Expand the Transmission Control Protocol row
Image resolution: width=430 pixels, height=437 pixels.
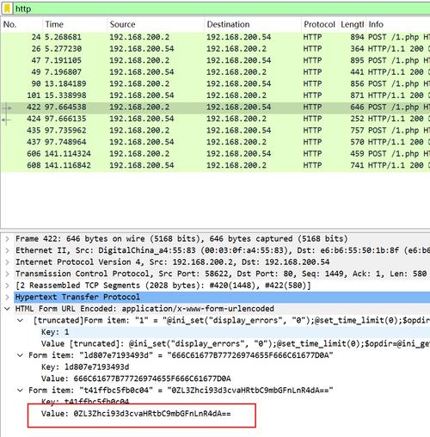(x=8, y=274)
